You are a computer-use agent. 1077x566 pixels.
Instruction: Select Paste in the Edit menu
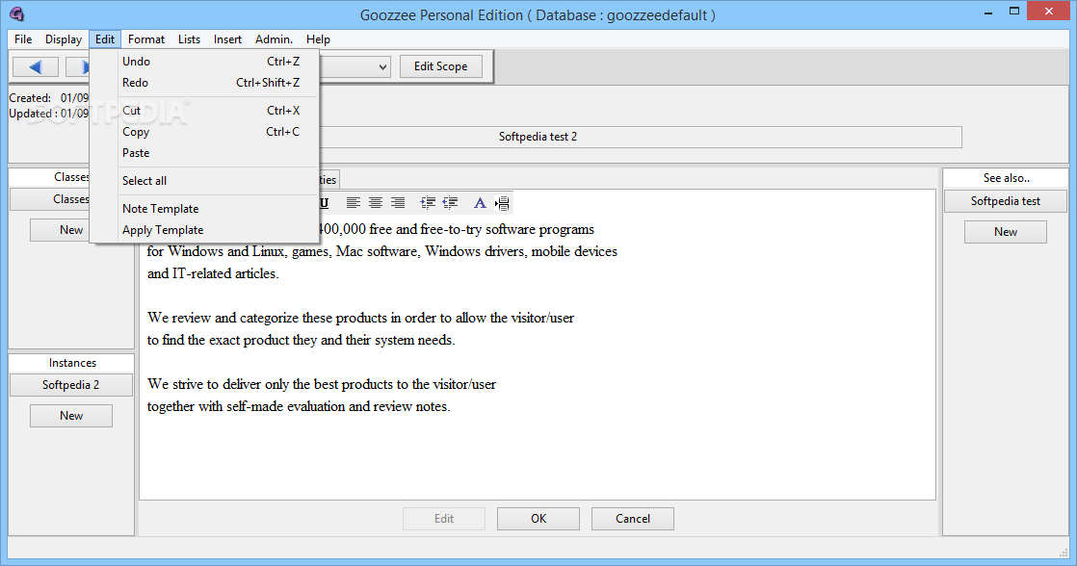click(204, 153)
